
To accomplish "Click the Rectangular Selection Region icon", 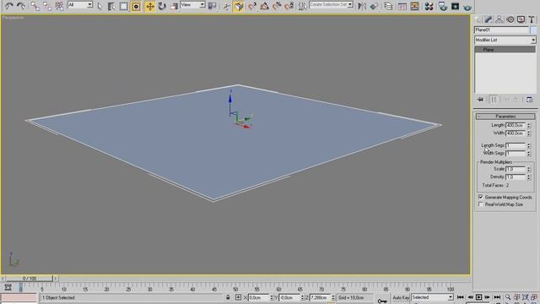I will point(124,6).
